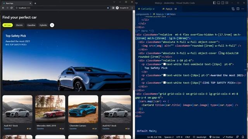This screenshot has width=248, height=139.
Task: Go back in the browser
Action: (x=3, y=8)
